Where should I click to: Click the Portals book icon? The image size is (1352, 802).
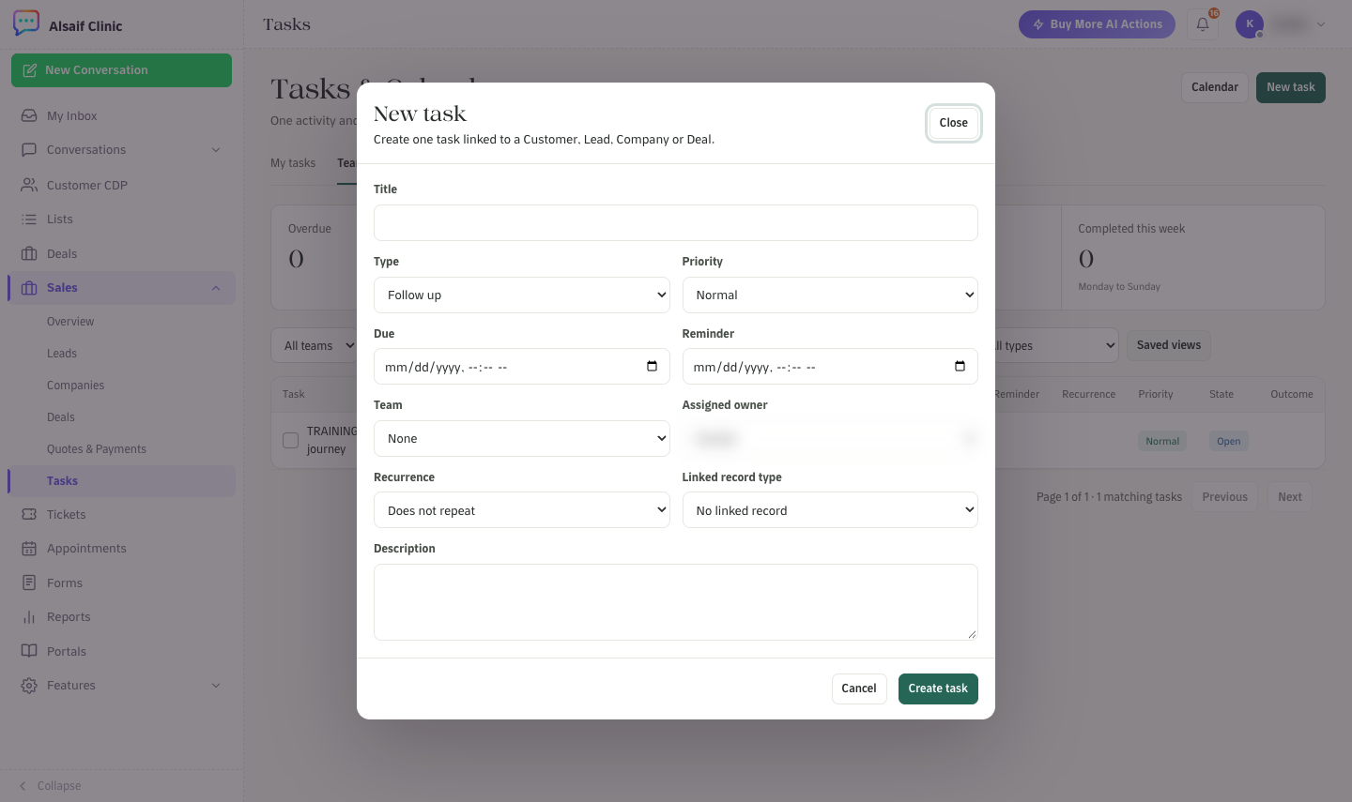(x=29, y=651)
